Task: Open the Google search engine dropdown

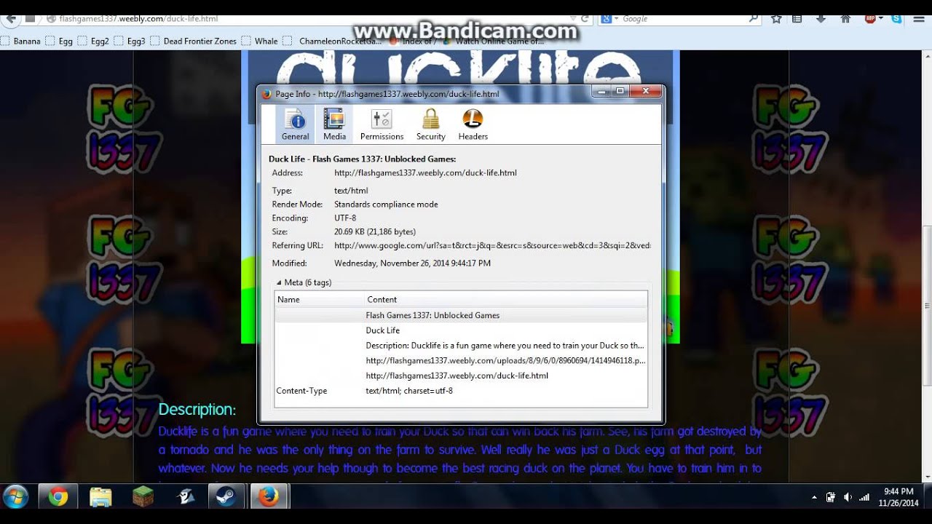Action: pyautogui.click(x=610, y=19)
